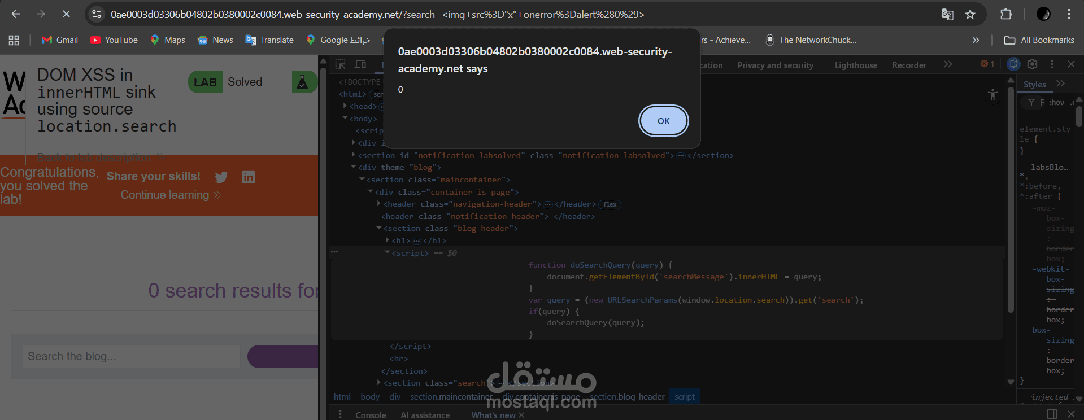This screenshot has height=420, width=1084.
Task: Switch to the Lighthouse tab
Action: tap(856, 65)
